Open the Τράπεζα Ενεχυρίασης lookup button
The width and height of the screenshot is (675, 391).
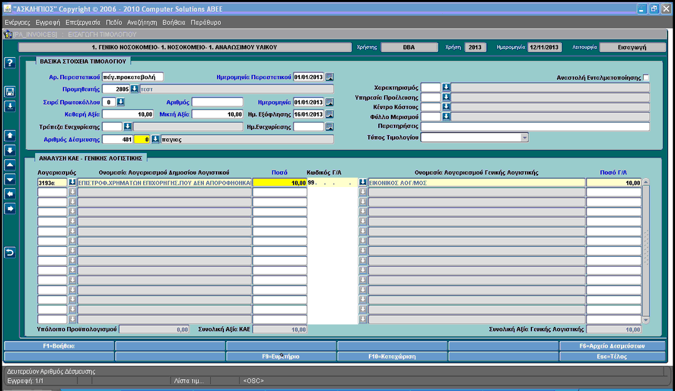(127, 127)
